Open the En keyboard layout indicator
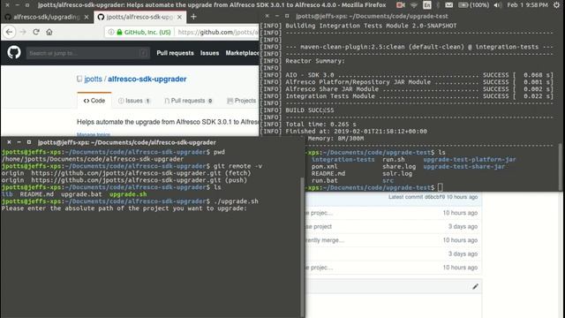Viewport: 565px width, 318px height. click(x=427, y=5)
